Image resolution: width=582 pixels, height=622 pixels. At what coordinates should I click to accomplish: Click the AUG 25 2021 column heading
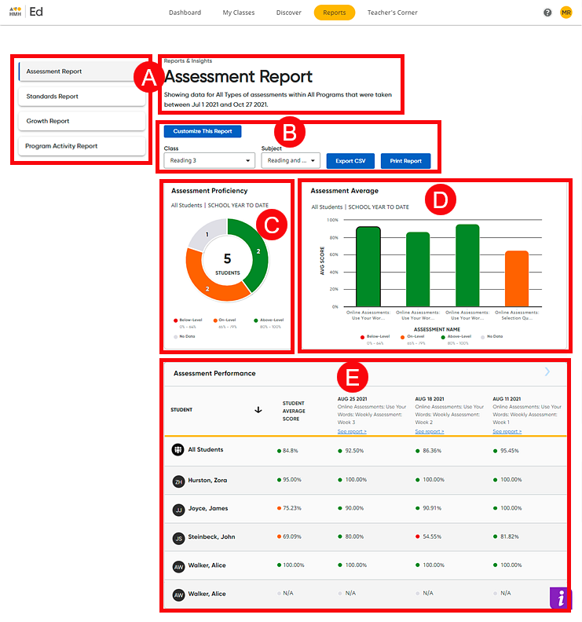(x=352, y=399)
